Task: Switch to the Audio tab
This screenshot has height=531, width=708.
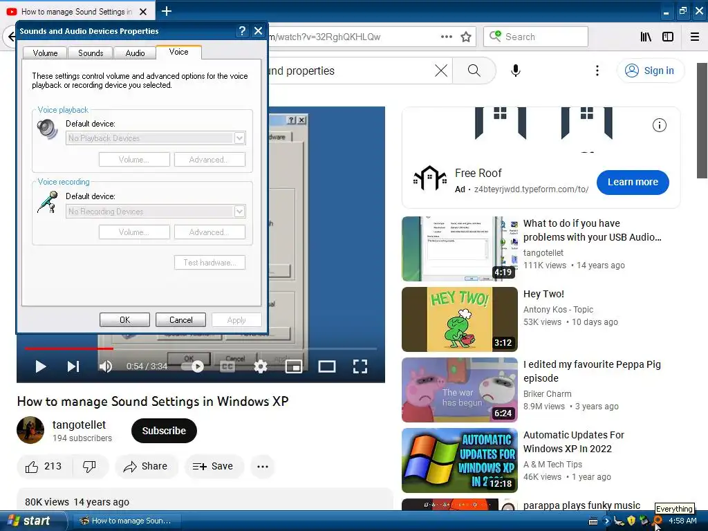Action: [x=135, y=53]
